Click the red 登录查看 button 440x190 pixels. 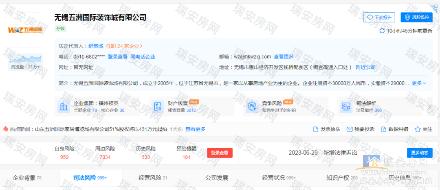220,153
